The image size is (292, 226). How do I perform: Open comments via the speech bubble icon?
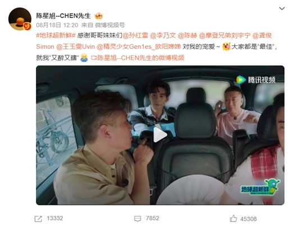click(138, 219)
